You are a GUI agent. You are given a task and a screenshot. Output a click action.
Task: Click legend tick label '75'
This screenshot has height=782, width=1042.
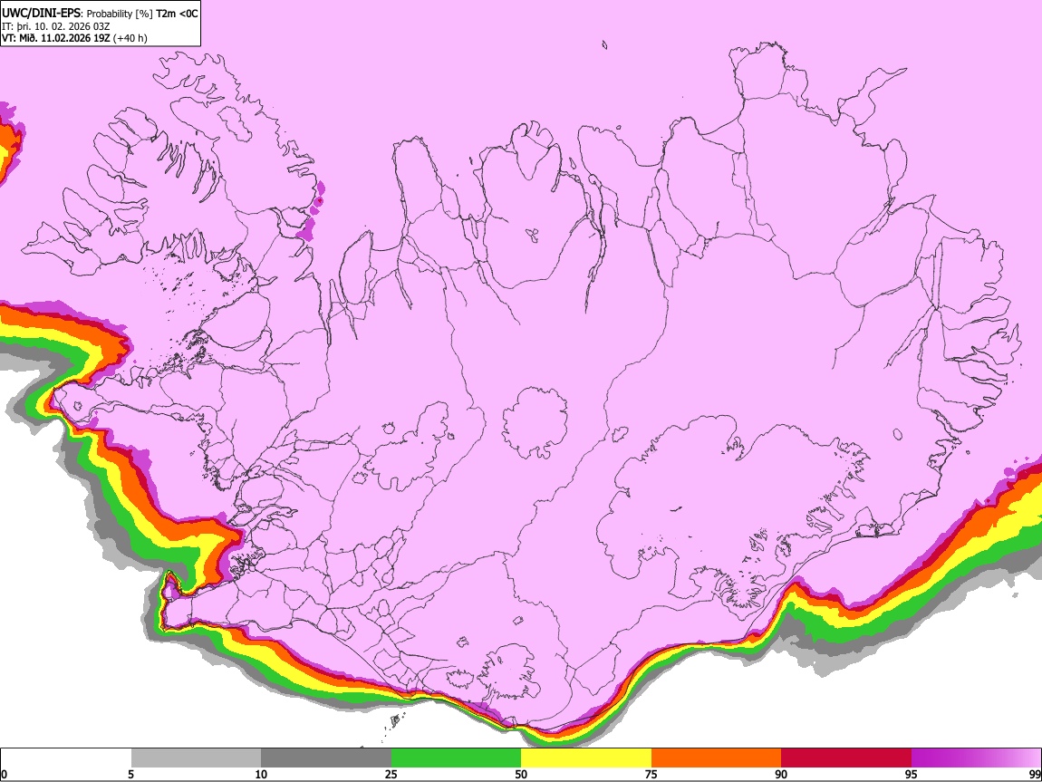click(x=651, y=774)
